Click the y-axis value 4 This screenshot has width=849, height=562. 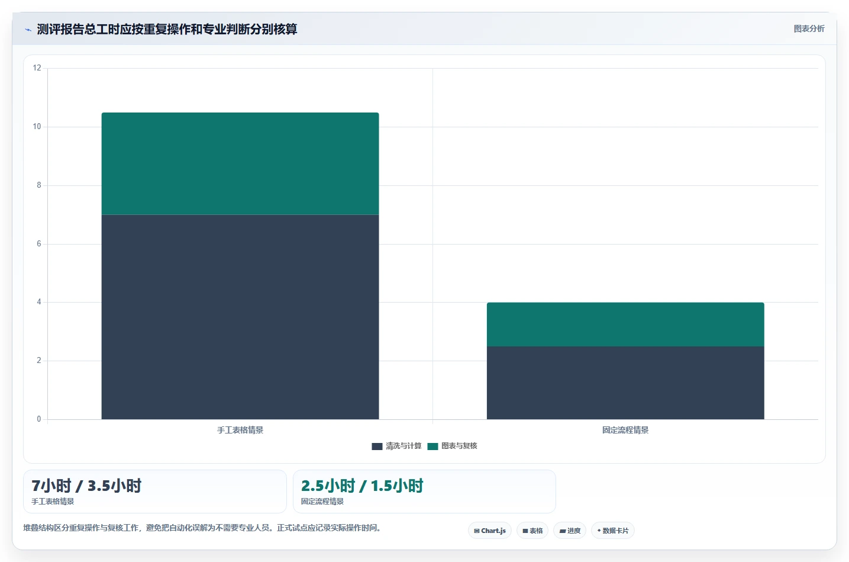click(x=39, y=302)
